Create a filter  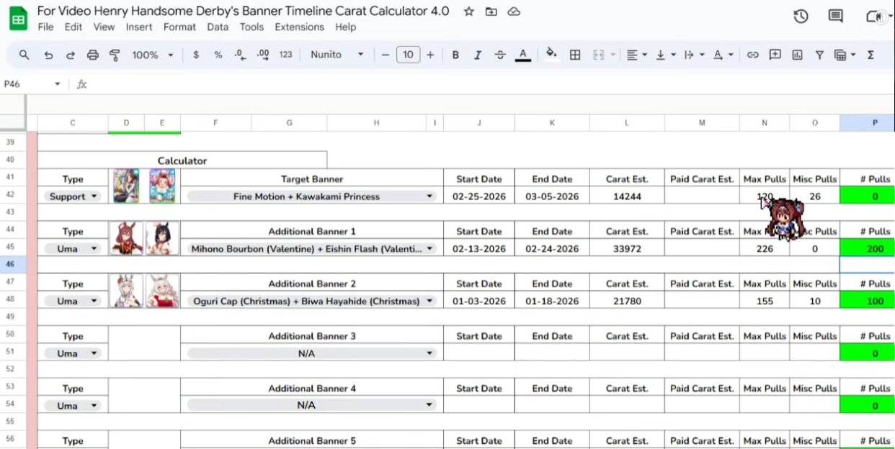coord(819,55)
